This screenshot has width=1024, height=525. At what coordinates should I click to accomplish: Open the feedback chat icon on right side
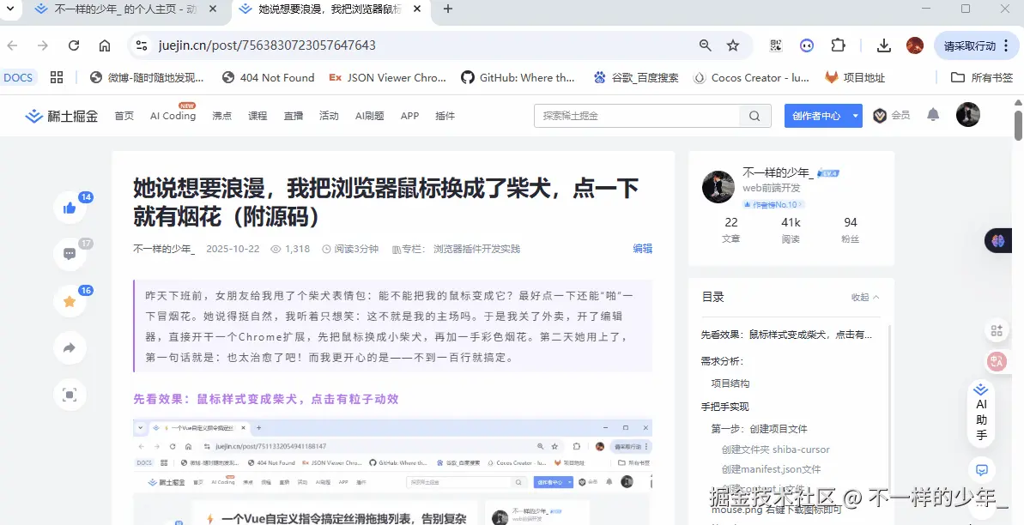pos(981,469)
